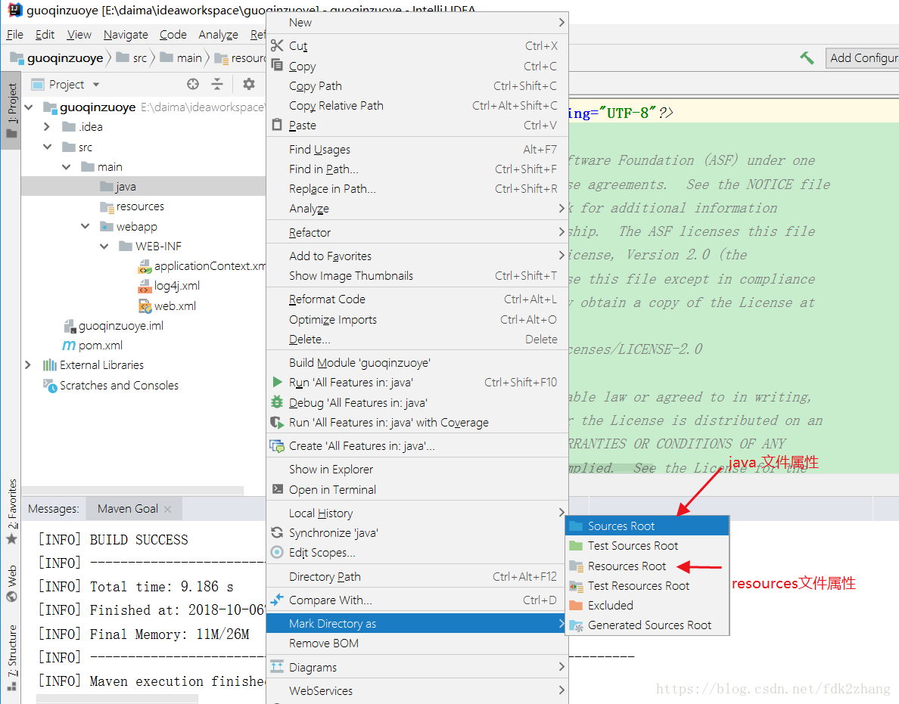Click the Collapse All icon in Project panel
Screen dimensions: 899x704
[x=217, y=84]
